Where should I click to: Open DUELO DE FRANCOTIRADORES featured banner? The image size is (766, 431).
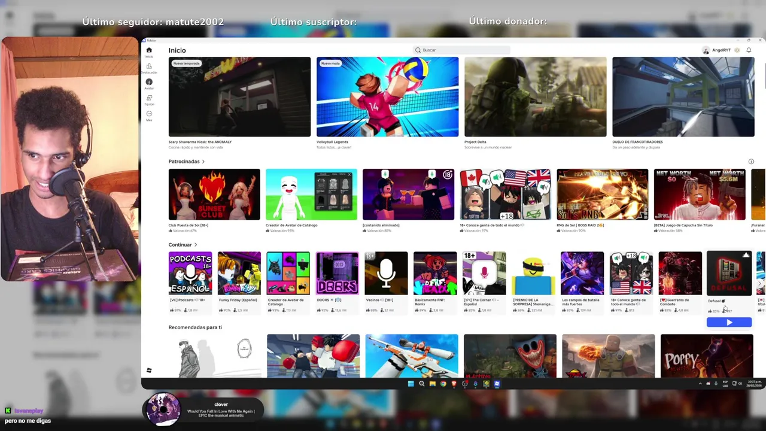pyautogui.click(x=683, y=97)
